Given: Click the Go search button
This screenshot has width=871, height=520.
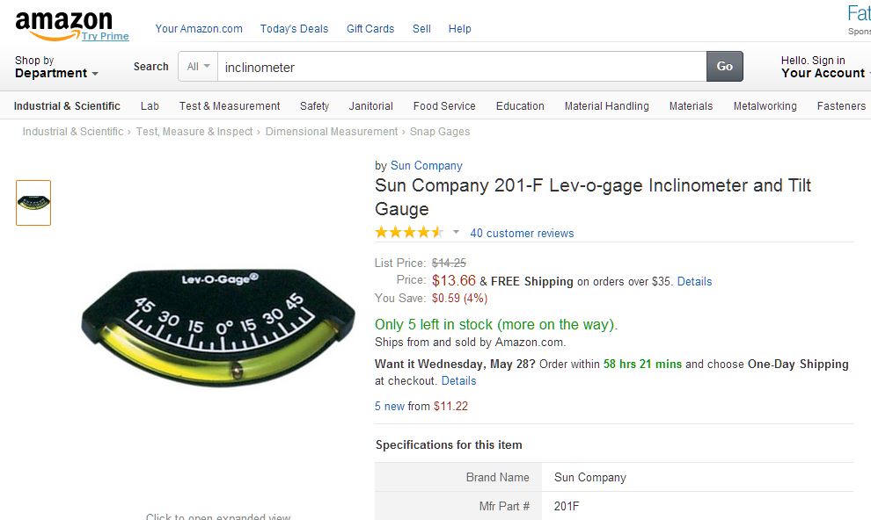Looking at the screenshot, I should point(724,67).
